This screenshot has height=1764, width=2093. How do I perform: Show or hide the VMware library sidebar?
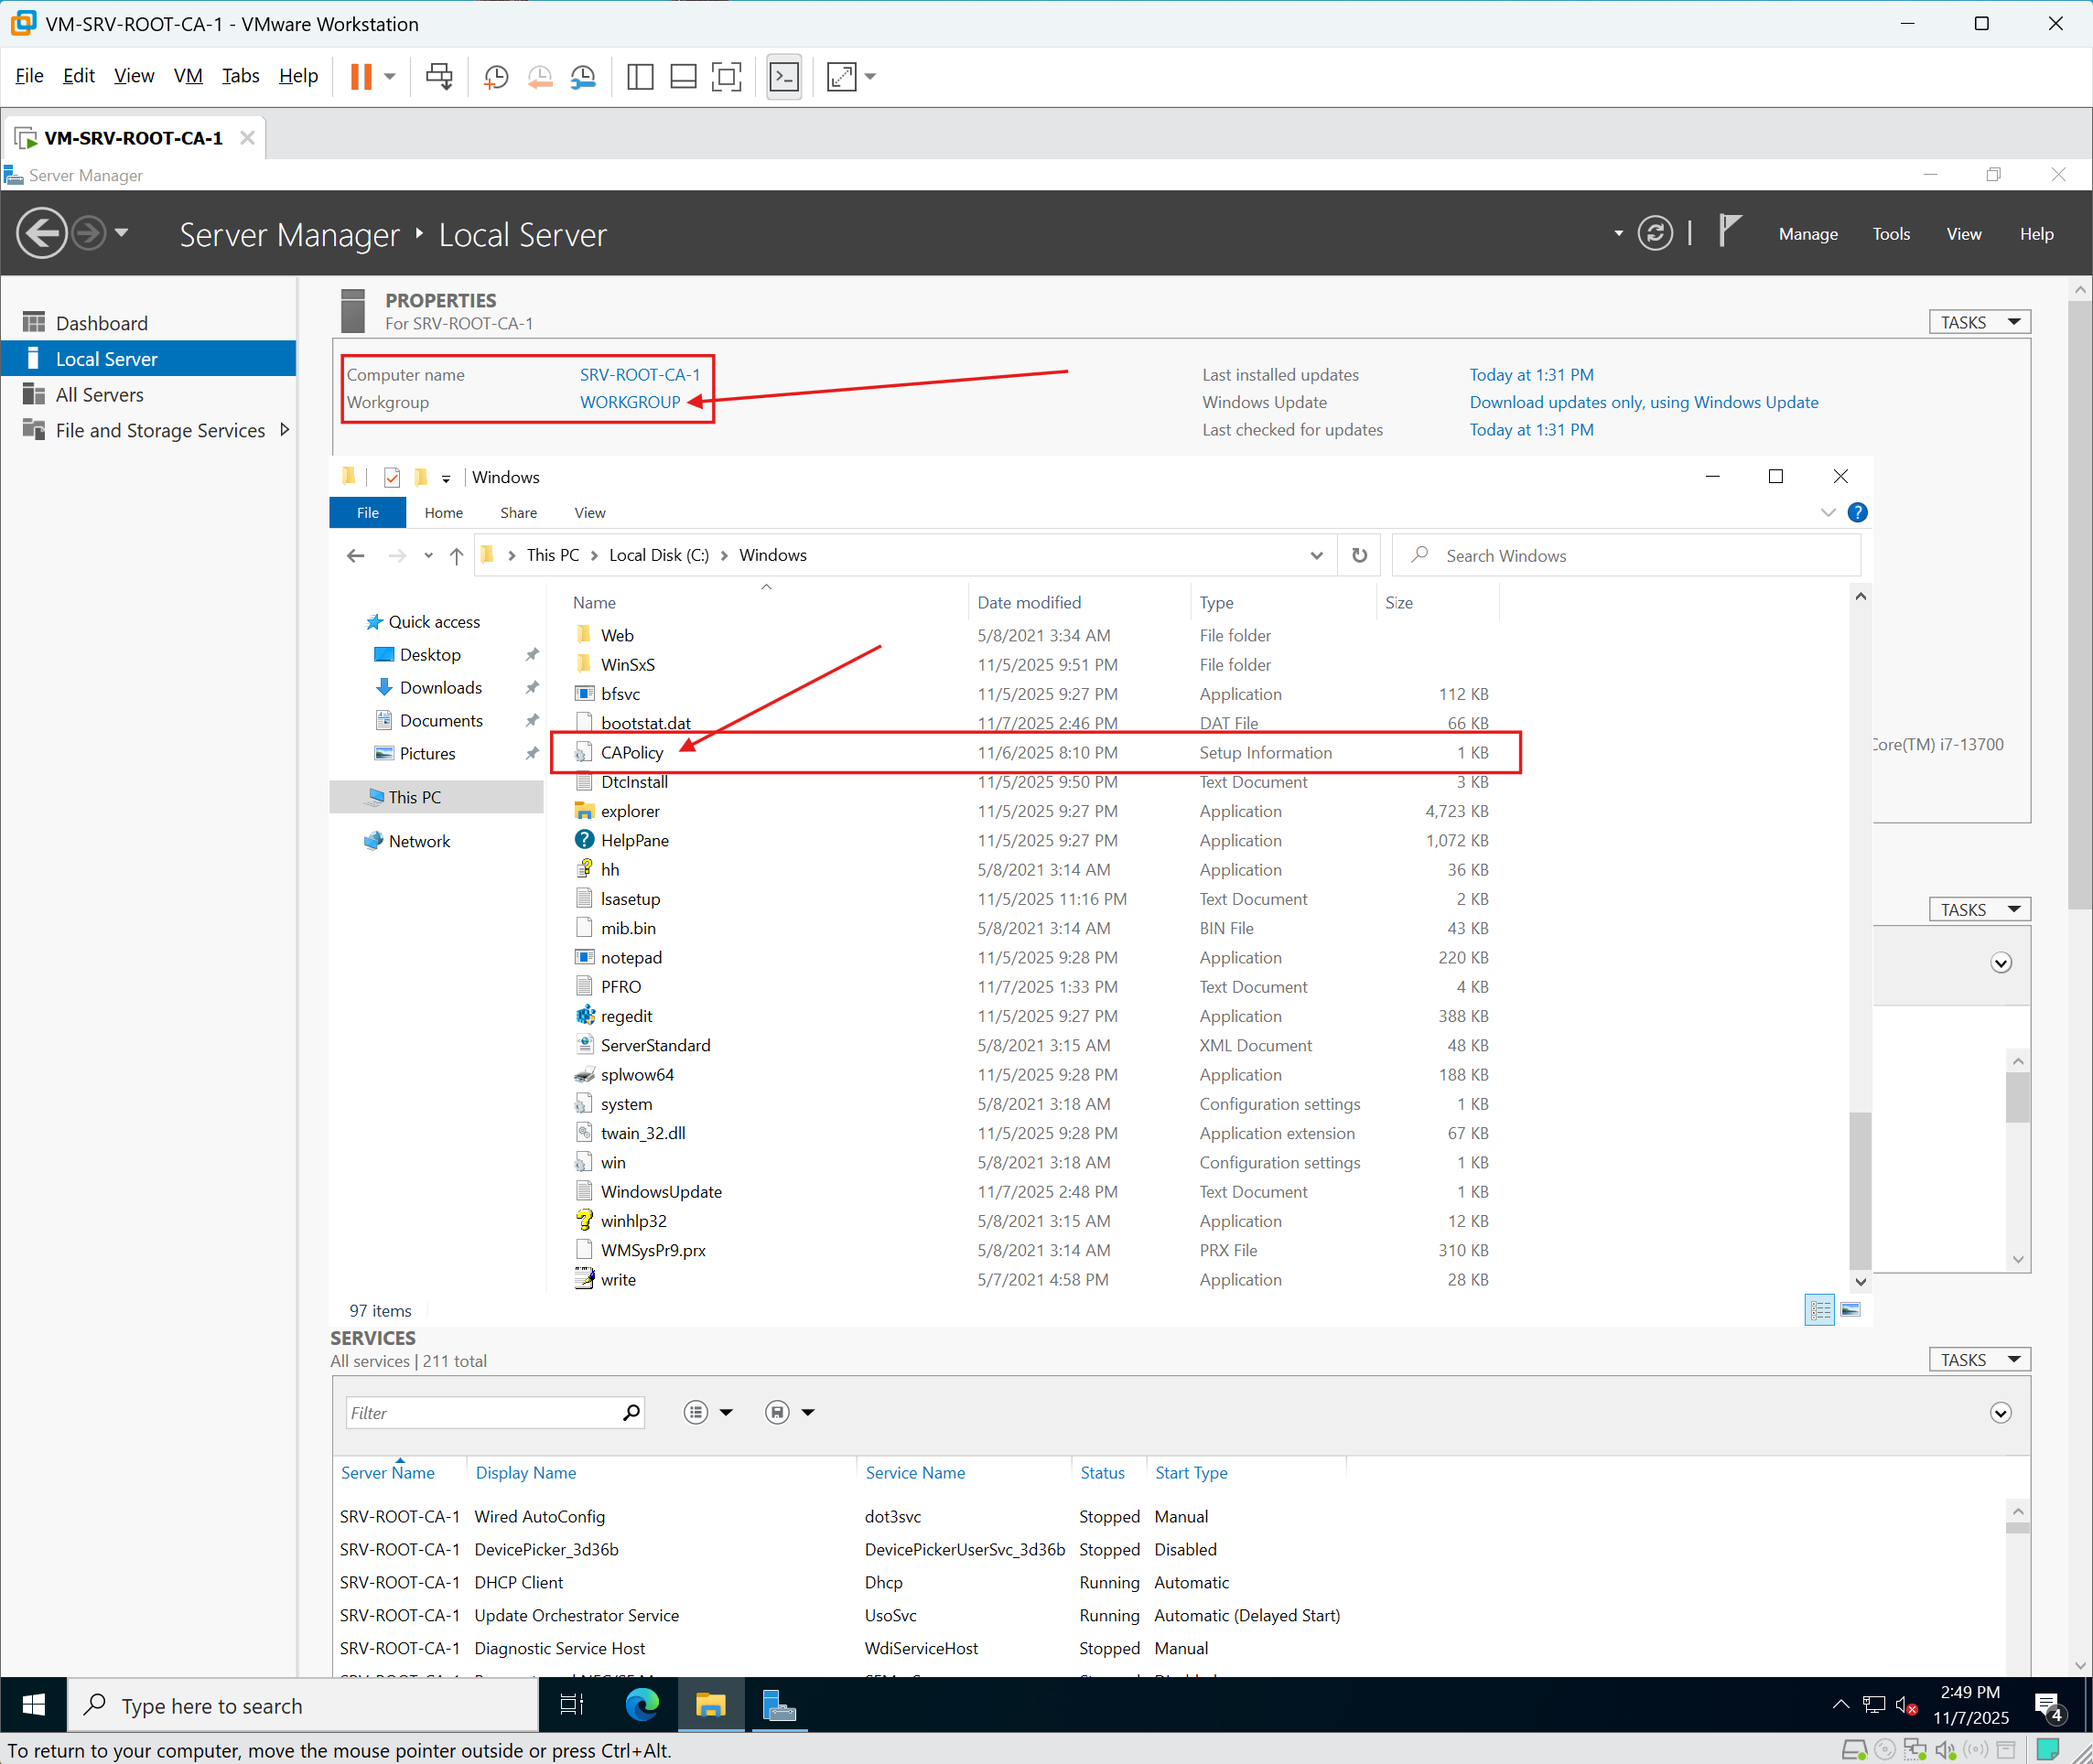tap(640, 76)
